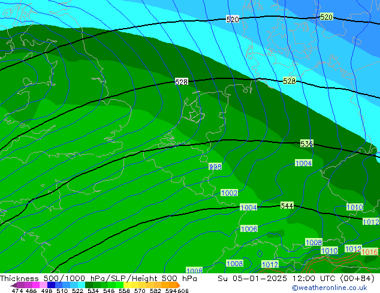Click the 1004 label beside the 544 label
Screen dimensions: 380x293
248,207
